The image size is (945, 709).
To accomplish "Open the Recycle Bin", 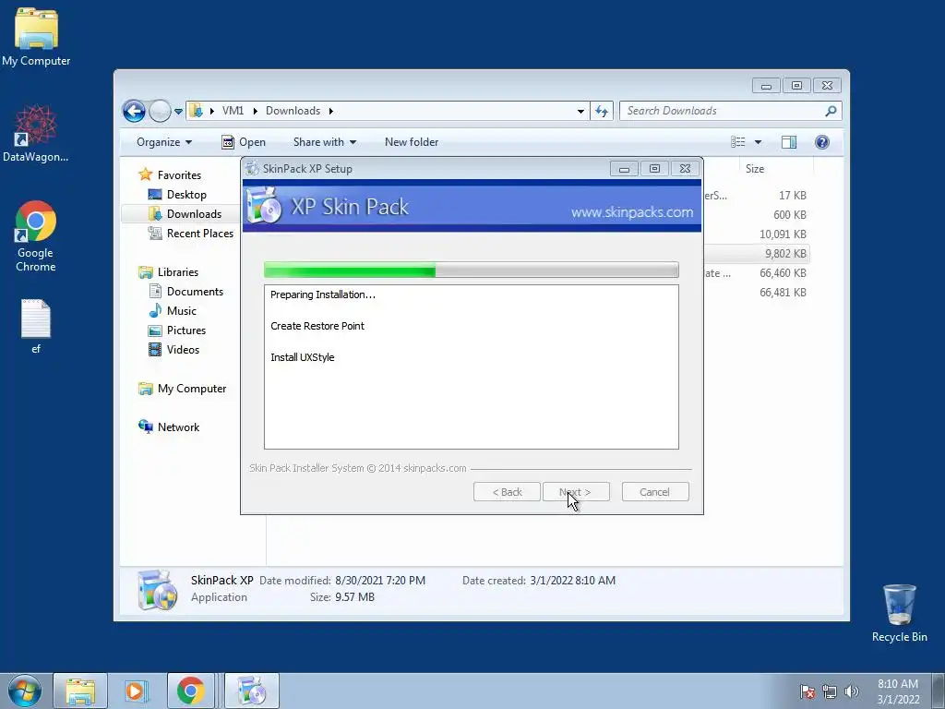I will (899, 612).
